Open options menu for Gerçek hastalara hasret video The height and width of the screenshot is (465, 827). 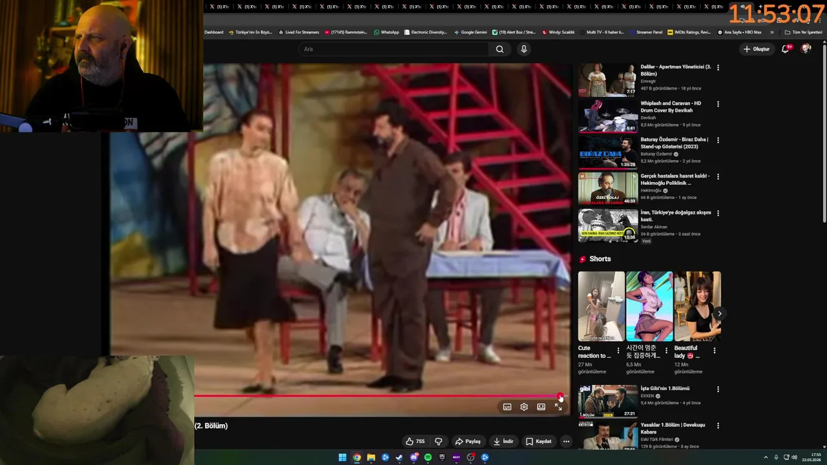tap(718, 176)
